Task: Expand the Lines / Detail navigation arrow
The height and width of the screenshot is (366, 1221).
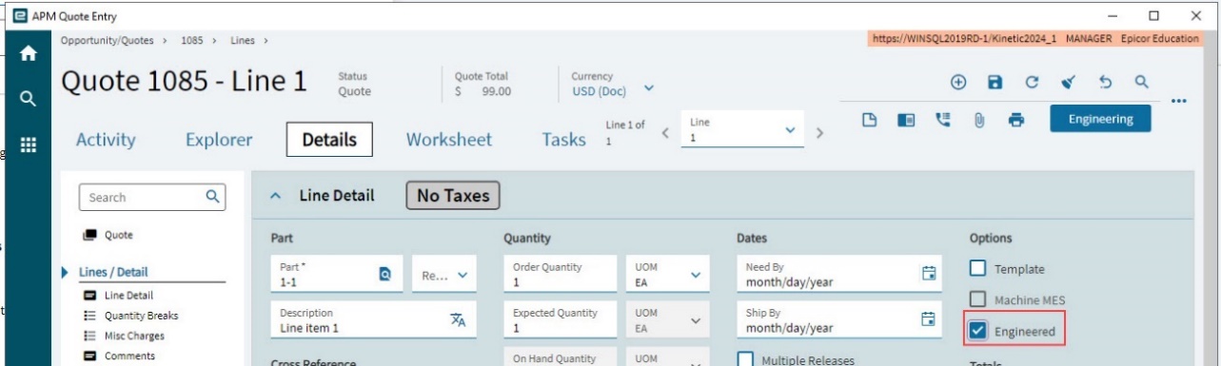Action: tap(65, 272)
